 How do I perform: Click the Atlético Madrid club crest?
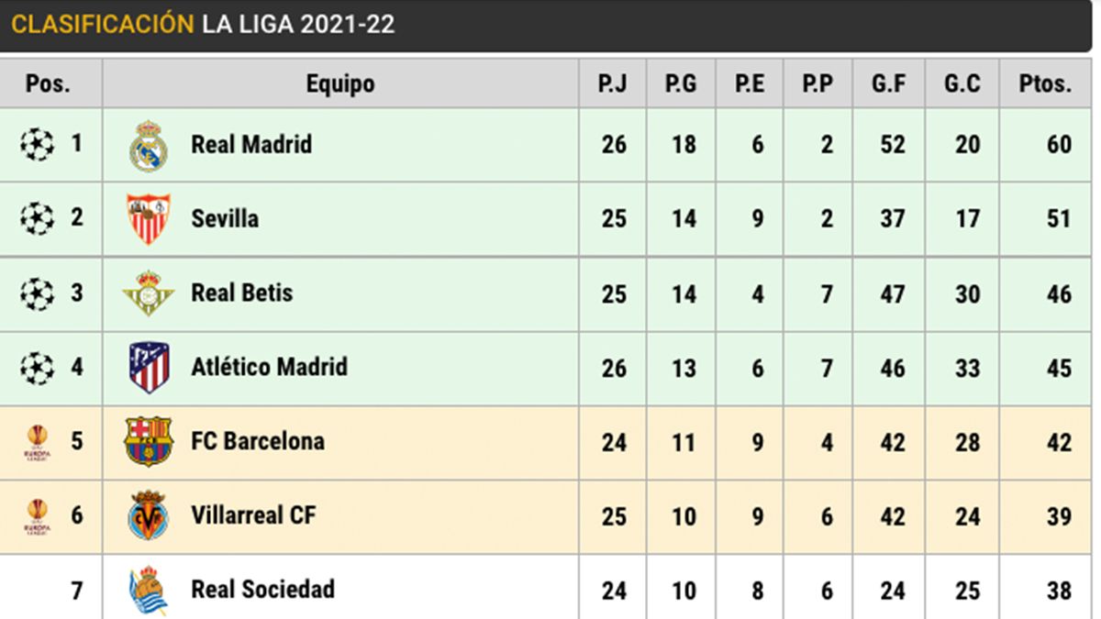[149, 367]
